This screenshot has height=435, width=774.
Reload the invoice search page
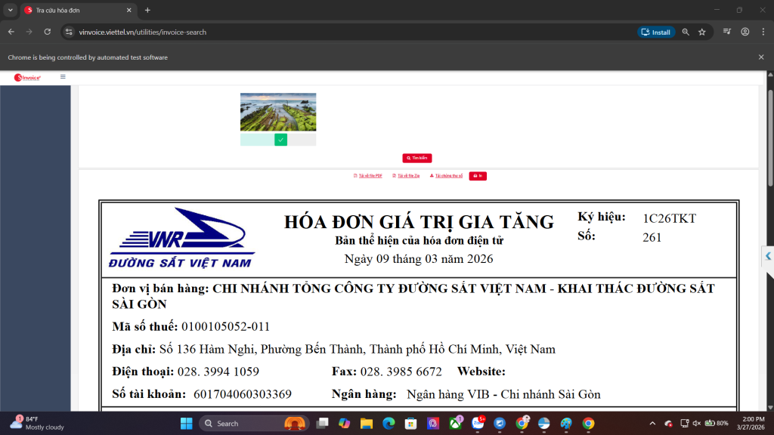tap(48, 32)
